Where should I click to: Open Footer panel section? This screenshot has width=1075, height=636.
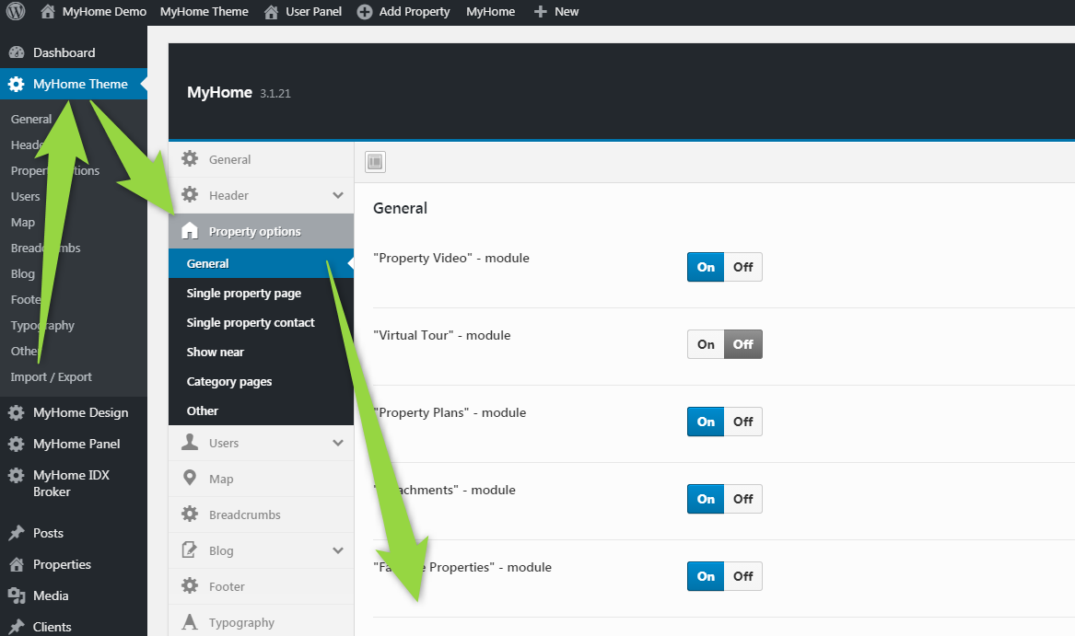coord(262,586)
